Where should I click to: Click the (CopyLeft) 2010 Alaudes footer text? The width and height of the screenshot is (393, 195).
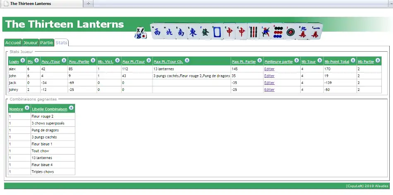click(367, 186)
